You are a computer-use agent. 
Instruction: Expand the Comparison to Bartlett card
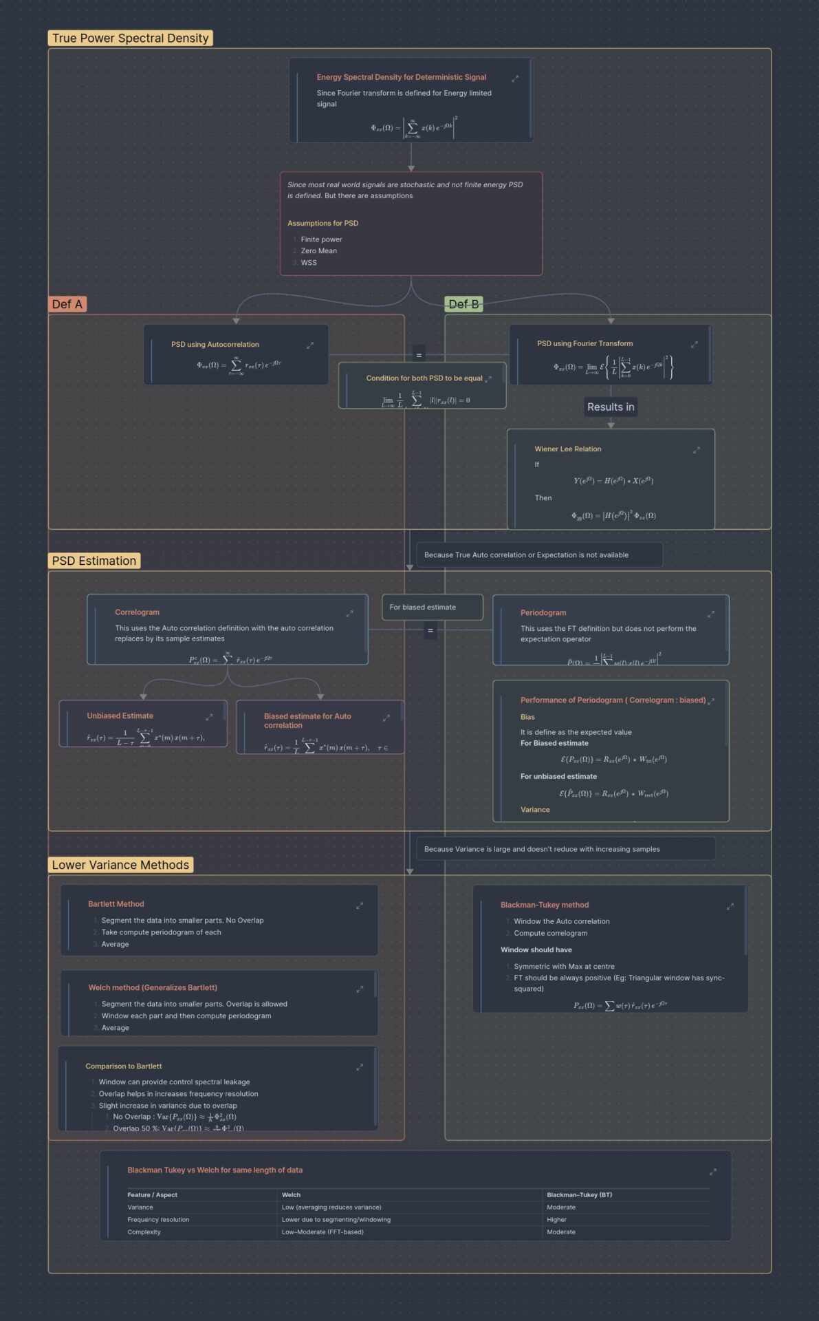tap(359, 1068)
